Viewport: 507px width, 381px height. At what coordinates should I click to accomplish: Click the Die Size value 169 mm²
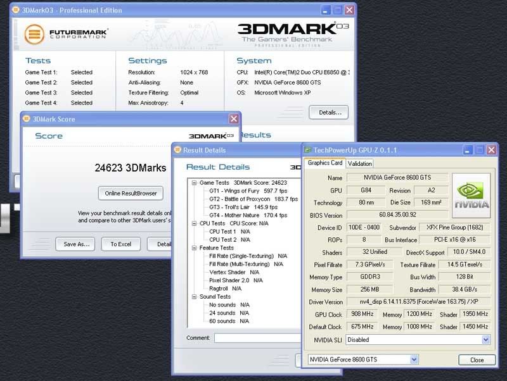[x=431, y=203]
